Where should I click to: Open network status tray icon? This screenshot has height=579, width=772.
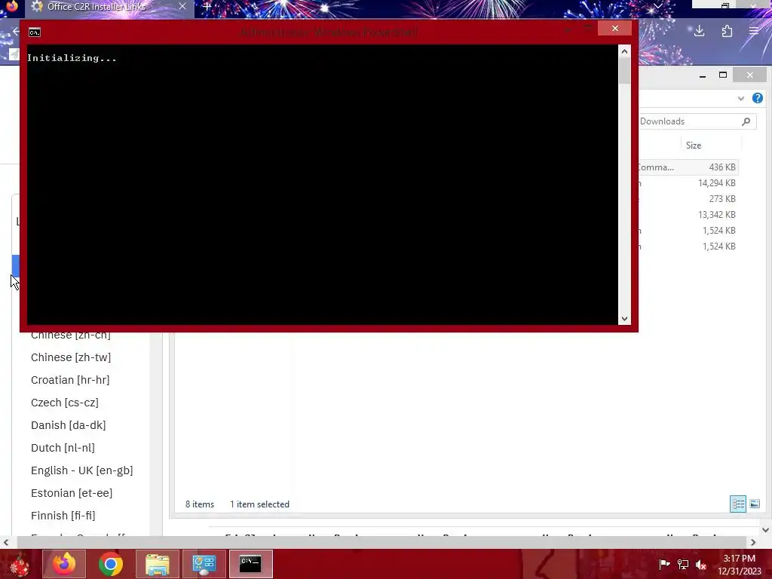tap(683, 564)
